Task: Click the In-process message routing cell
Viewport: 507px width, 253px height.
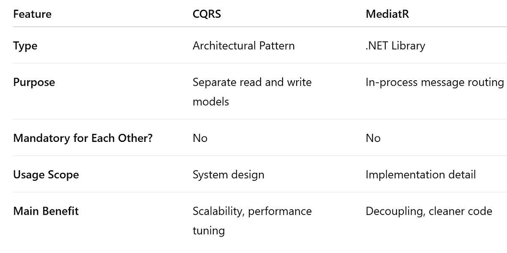Action: [434, 82]
